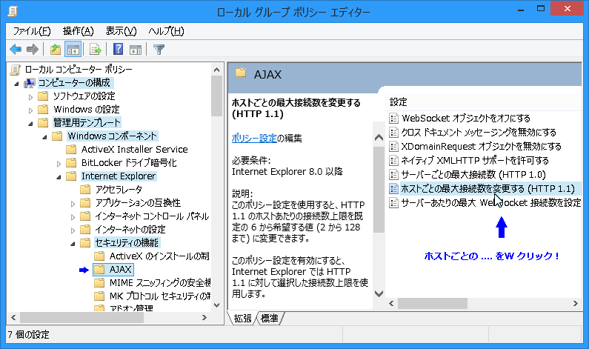
Task: Click the Forward arrow toolbar icon
Action: coord(33,49)
